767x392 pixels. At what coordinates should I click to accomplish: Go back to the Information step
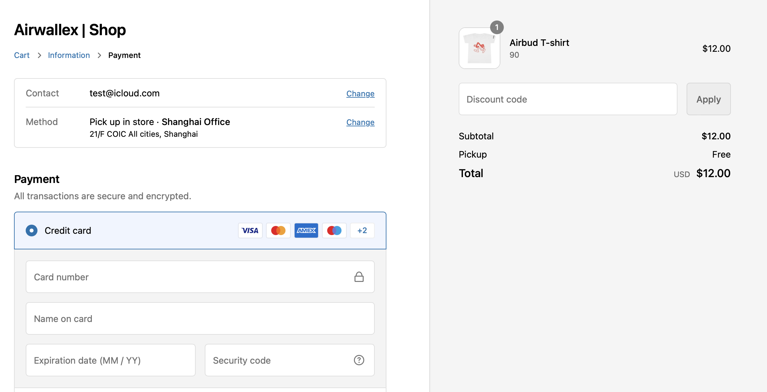(69, 55)
